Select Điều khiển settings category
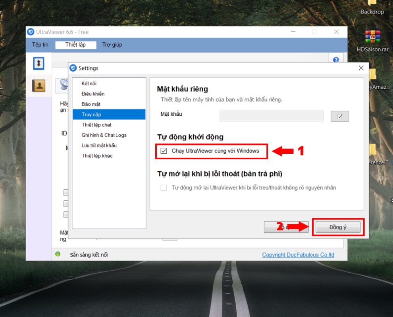Viewport: 393px width, 317px height. click(109, 94)
